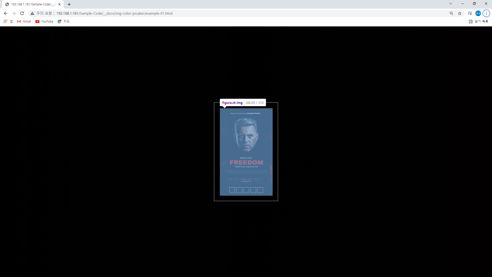Open the zoom magnifier in address bar
The width and height of the screenshot is (492, 277).
point(451,13)
